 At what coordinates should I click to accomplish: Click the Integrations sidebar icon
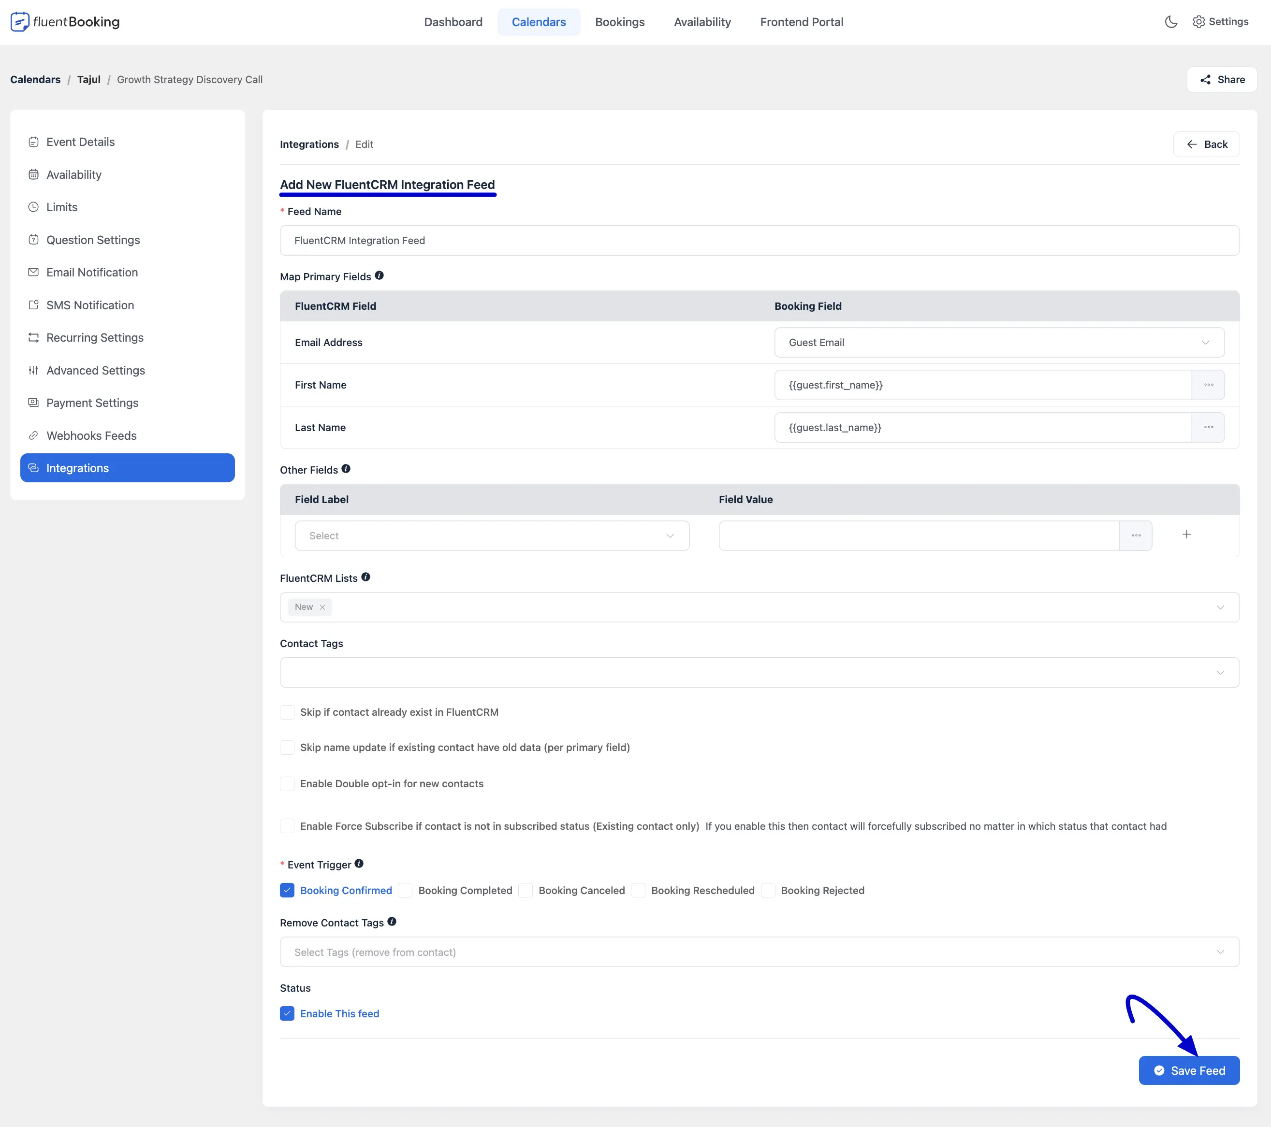coord(33,468)
